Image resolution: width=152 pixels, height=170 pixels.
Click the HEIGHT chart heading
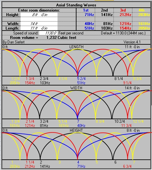point(76,130)
